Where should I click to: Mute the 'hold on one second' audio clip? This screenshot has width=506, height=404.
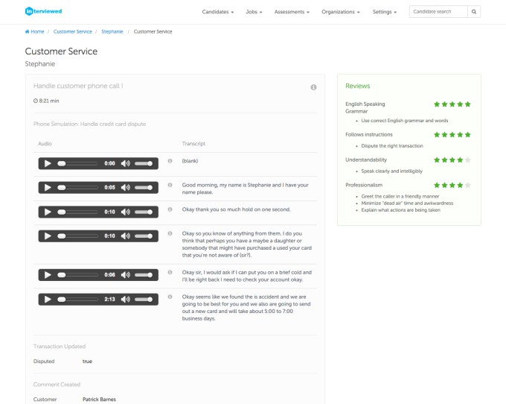click(x=125, y=212)
